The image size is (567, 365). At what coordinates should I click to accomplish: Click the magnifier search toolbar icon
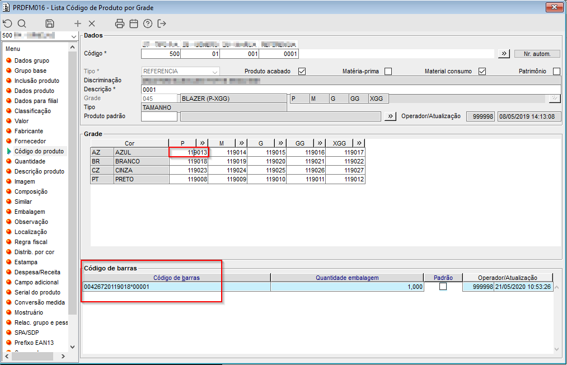(x=22, y=24)
